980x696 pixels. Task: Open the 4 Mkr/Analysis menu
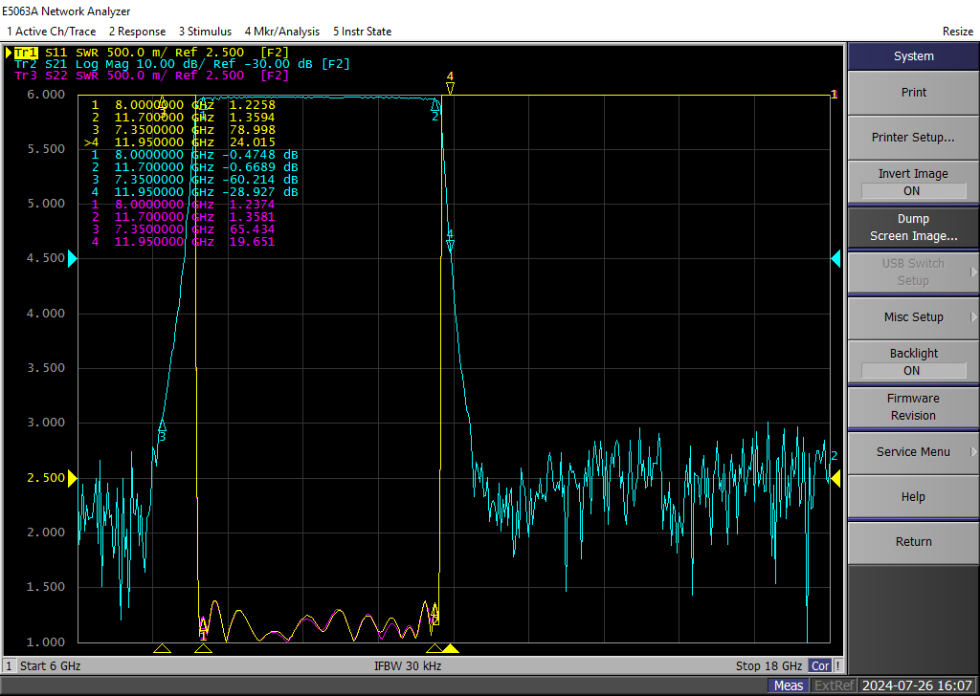281,32
